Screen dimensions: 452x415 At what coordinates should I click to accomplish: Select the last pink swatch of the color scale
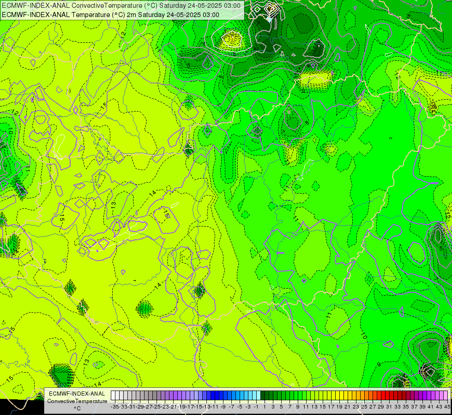point(446,396)
